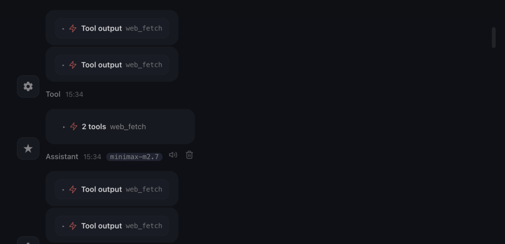505x244 pixels.
Task: Click the 'Assistant' sender label
Action: pyautogui.click(x=62, y=157)
